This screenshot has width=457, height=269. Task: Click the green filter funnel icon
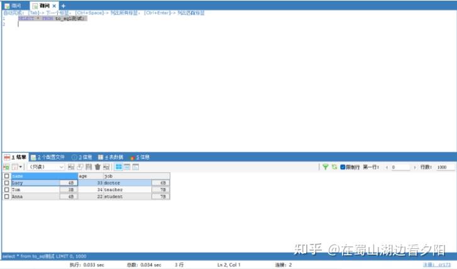[x=326, y=167]
